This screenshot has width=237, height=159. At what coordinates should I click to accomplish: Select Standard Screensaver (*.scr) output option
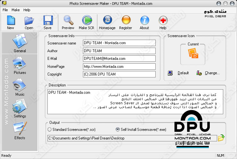(x=49, y=130)
